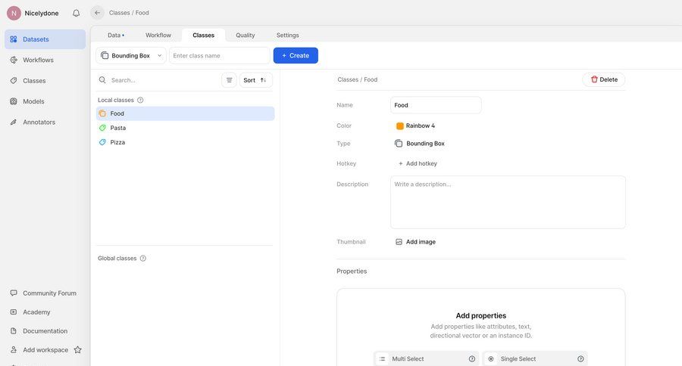Viewport: 682px width, 366px height.
Task: Delete the Food class
Action: pyautogui.click(x=604, y=79)
